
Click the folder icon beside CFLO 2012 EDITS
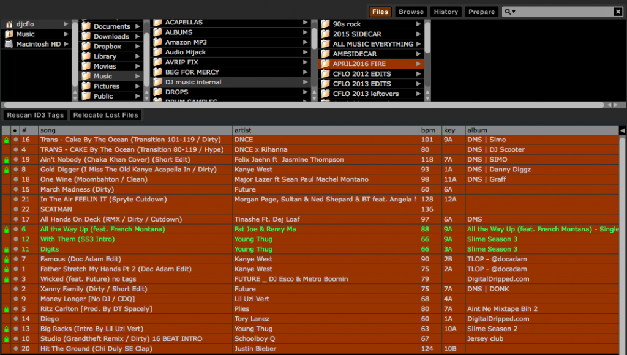(x=326, y=73)
